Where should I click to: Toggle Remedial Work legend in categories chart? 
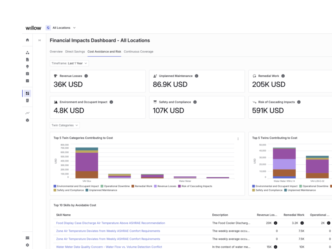[x=142, y=186]
